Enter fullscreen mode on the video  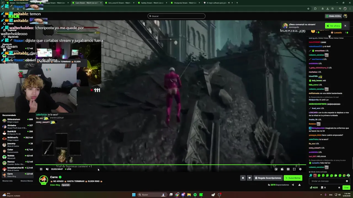pos(294,169)
